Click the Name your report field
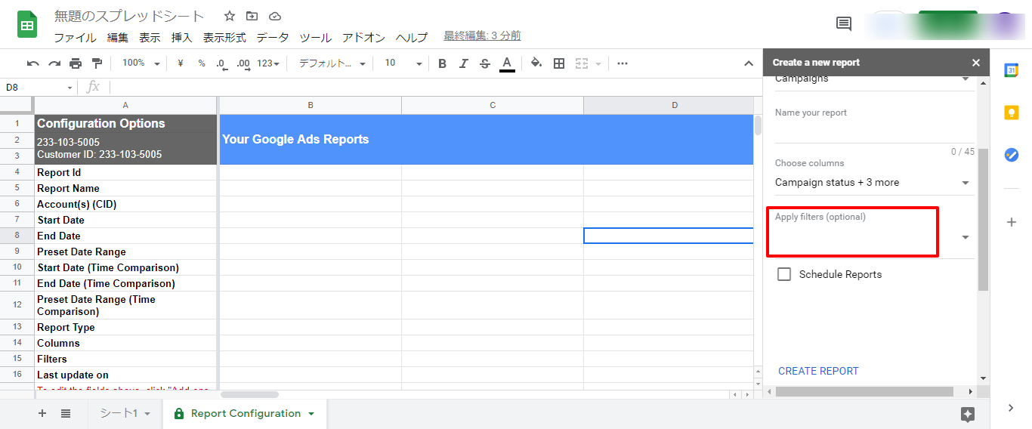Image resolution: width=1032 pixels, height=429 pixels. [873, 132]
